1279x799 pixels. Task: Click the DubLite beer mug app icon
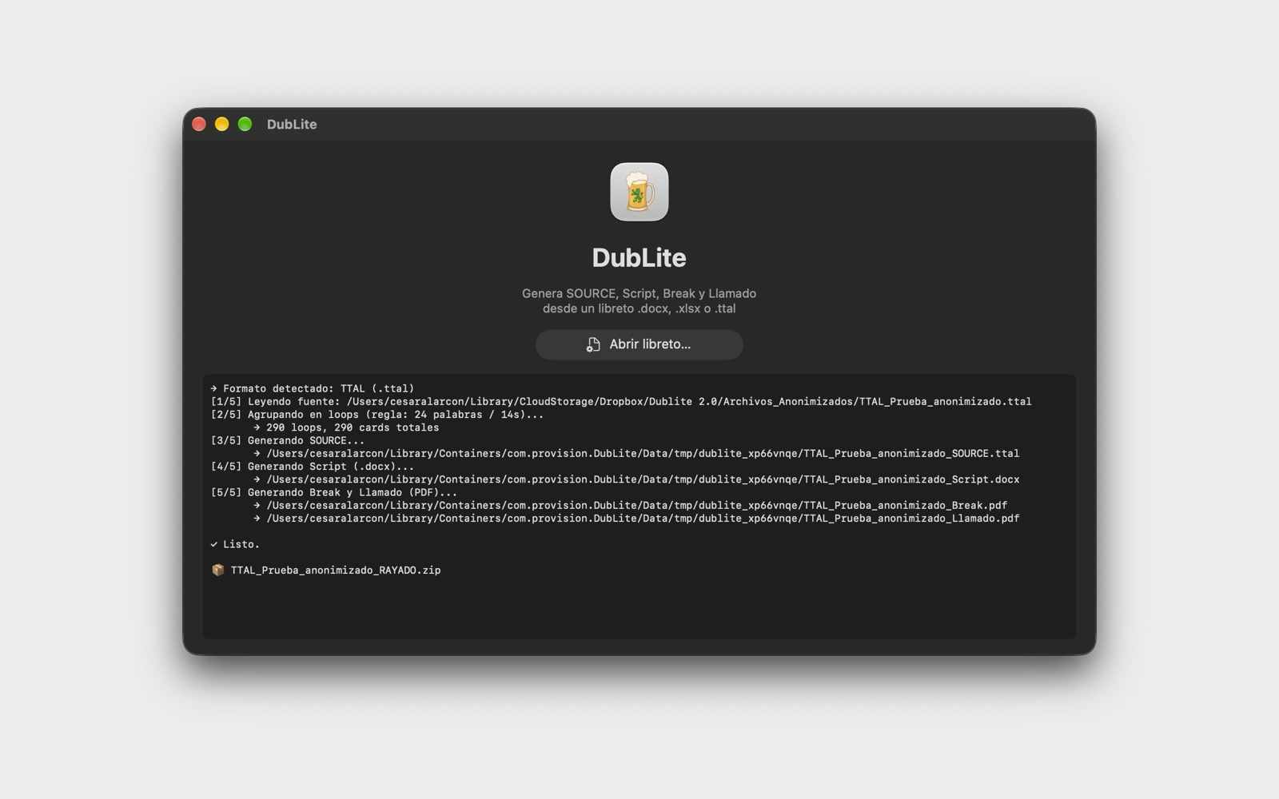click(x=639, y=192)
